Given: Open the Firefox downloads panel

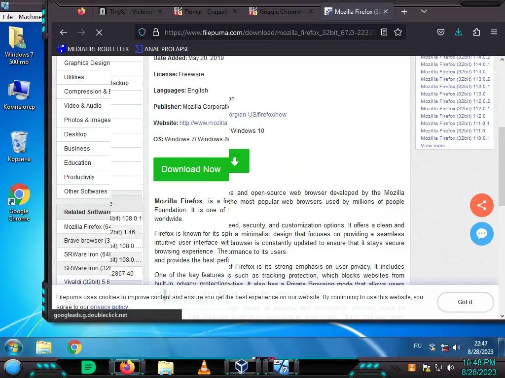Looking at the screenshot, I should [x=458, y=32].
